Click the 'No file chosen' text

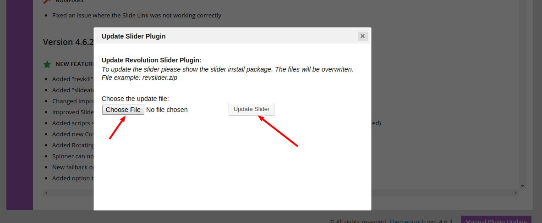click(x=167, y=110)
